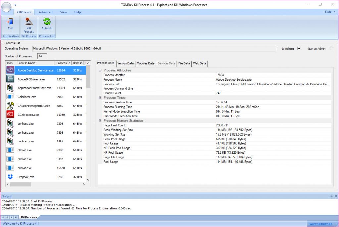339x227 pixels.
Task: Select the conhost.exe icon for PID 9584
Action: [10, 141]
